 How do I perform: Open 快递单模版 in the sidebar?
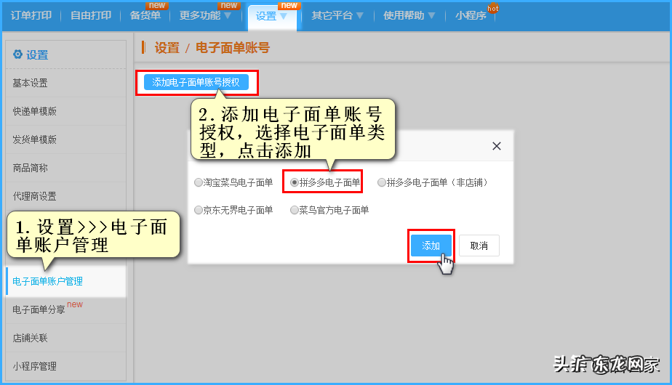(66, 111)
